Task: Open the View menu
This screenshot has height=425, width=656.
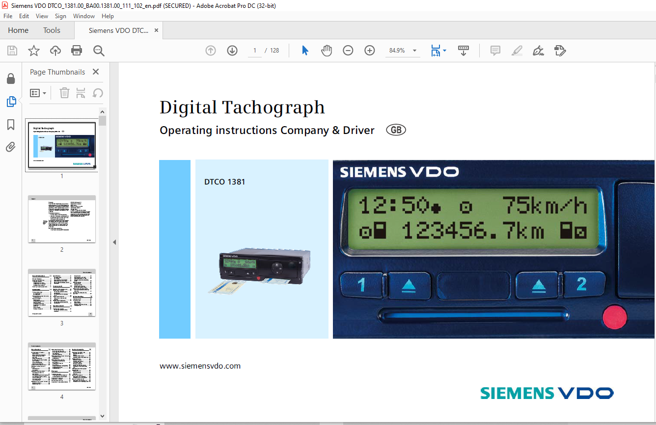Action: click(x=42, y=16)
